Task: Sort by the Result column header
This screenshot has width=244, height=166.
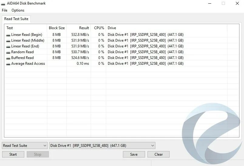Action: (x=79, y=28)
